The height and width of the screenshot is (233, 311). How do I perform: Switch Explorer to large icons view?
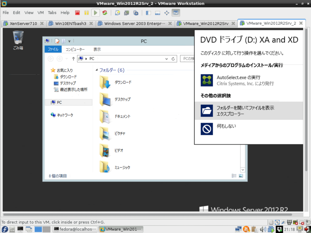[x=241, y=176]
